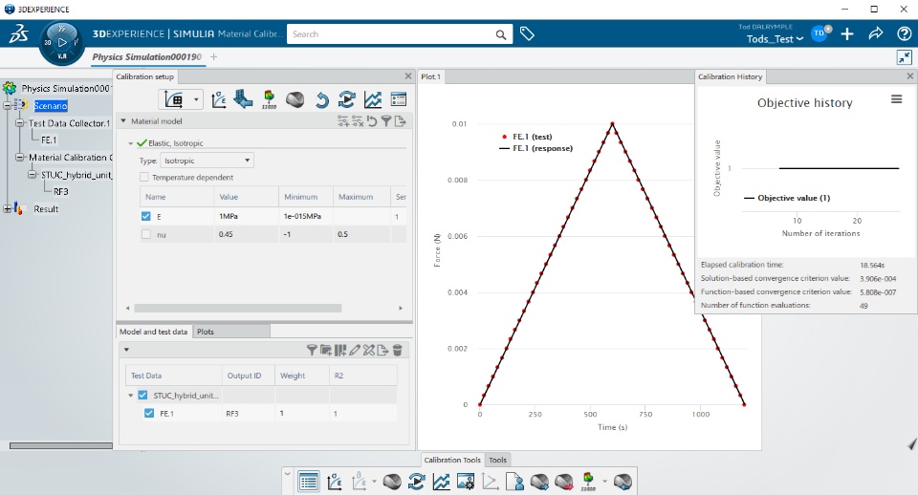Screen dimensions: 918x495
Task: Select the Model and test data tab
Action: [x=153, y=332]
